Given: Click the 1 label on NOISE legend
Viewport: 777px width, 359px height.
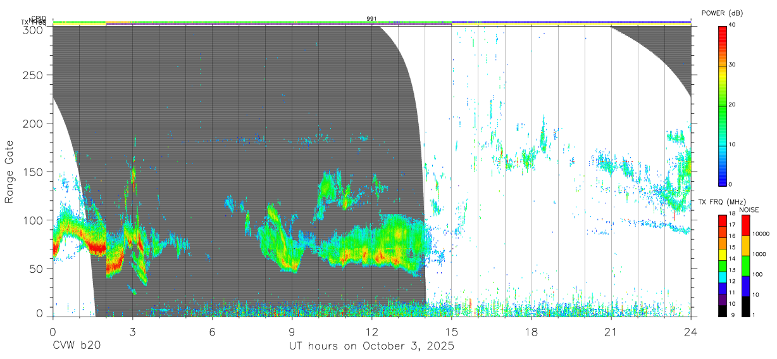Looking at the screenshot, I should tap(754, 315).
